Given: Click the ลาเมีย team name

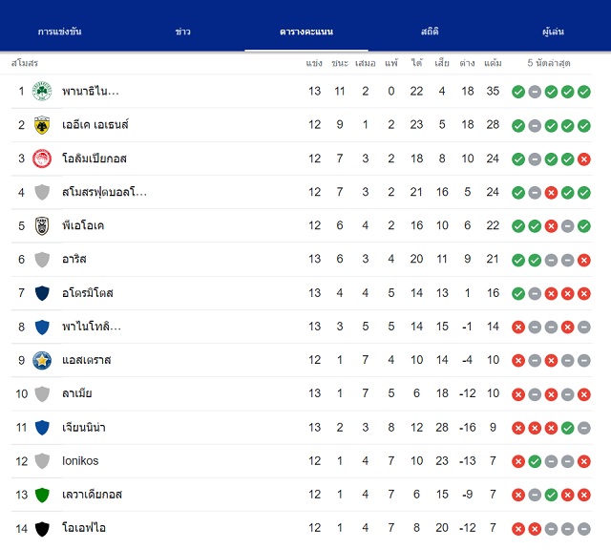Looking at the screenshot, I should point(77,393).
